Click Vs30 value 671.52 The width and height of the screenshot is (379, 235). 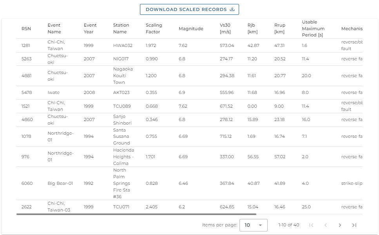pyautogui.click(x=226, y=106)
